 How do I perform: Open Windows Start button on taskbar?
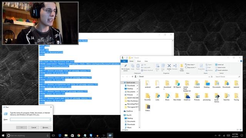click(x=3, y=135)
